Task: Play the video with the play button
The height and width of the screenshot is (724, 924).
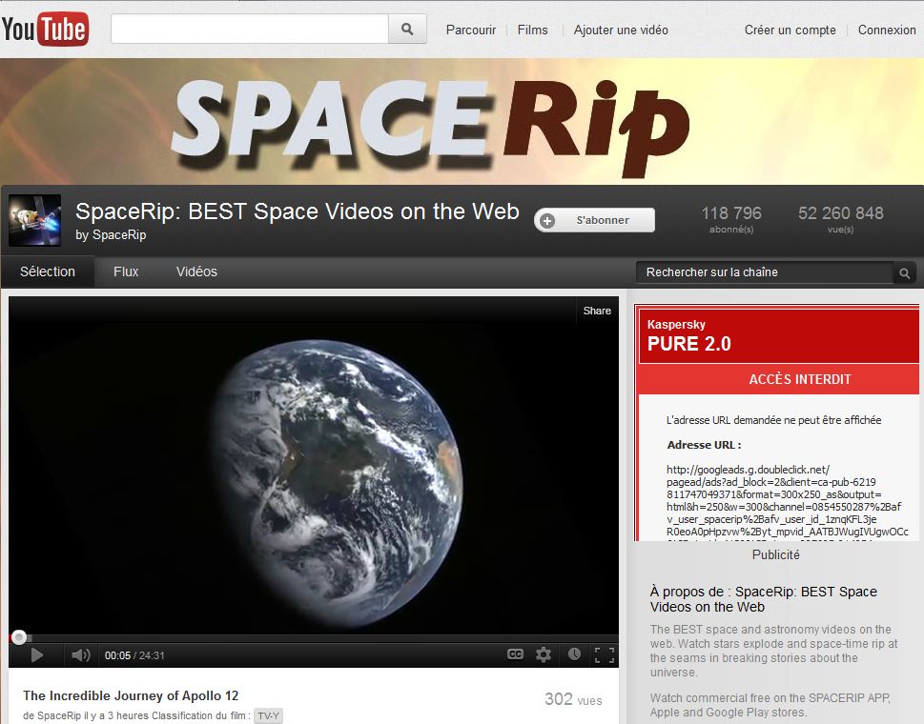Action: tap(36, 655)
